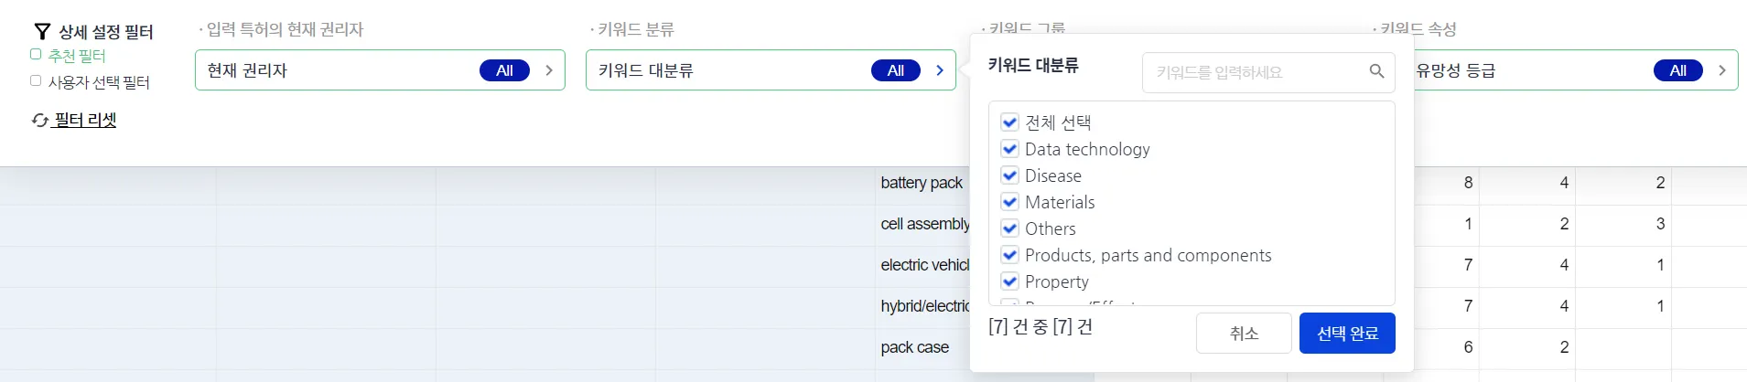
Task: Expand the 현재 권리자 dropdown arrow
Action: (549, 70)
